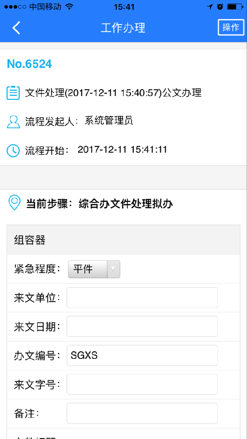This screenshot has width=247, height=439.
Task: Open the 操作 actions button
Action: pos(231,27)
